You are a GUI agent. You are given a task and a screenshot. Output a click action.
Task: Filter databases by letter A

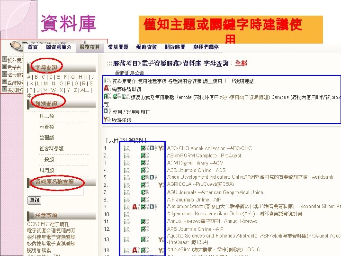coord(29,77)
